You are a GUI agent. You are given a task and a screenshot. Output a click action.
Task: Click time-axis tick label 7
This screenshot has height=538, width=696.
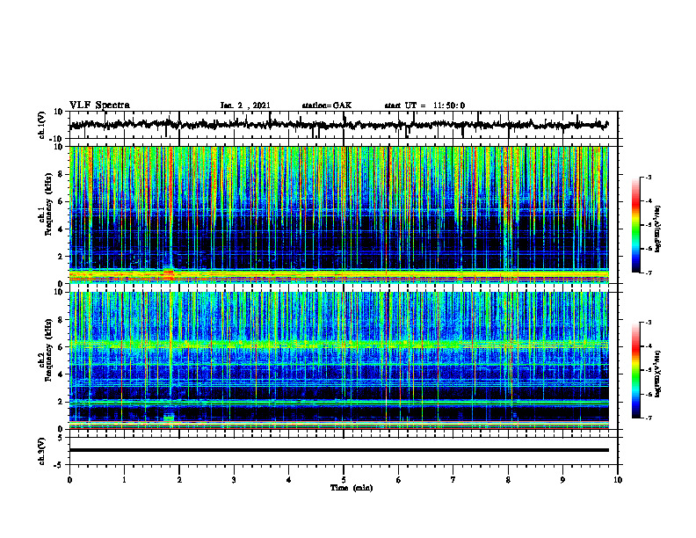[453, 480]
